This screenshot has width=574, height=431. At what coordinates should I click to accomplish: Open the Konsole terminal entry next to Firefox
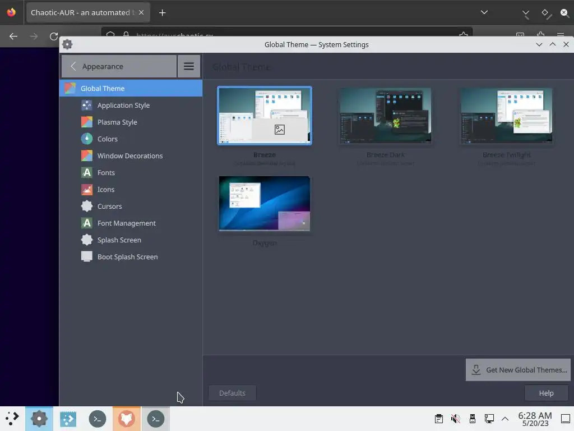[x=156, y=419]
